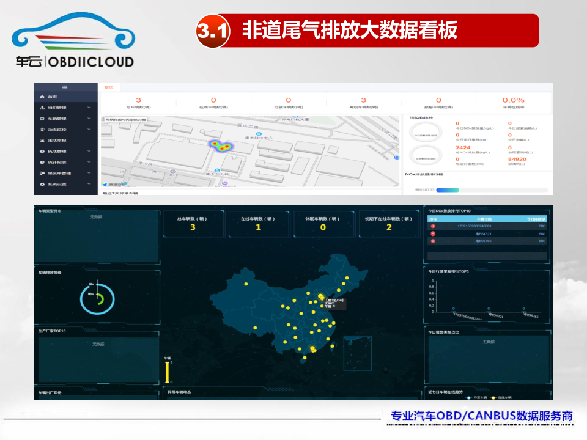Open the 违法举报 menu item

pos(56,141)
